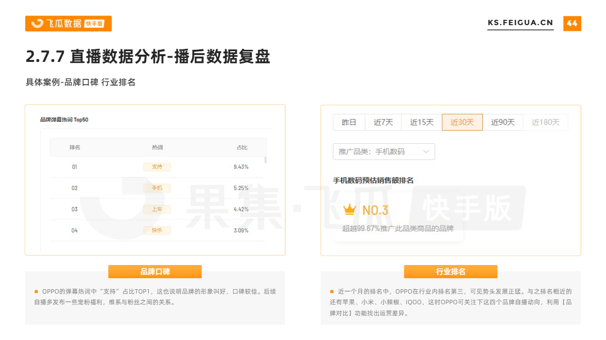
Task: Click rank number 04 in the table
Action: tap(75, 231)
